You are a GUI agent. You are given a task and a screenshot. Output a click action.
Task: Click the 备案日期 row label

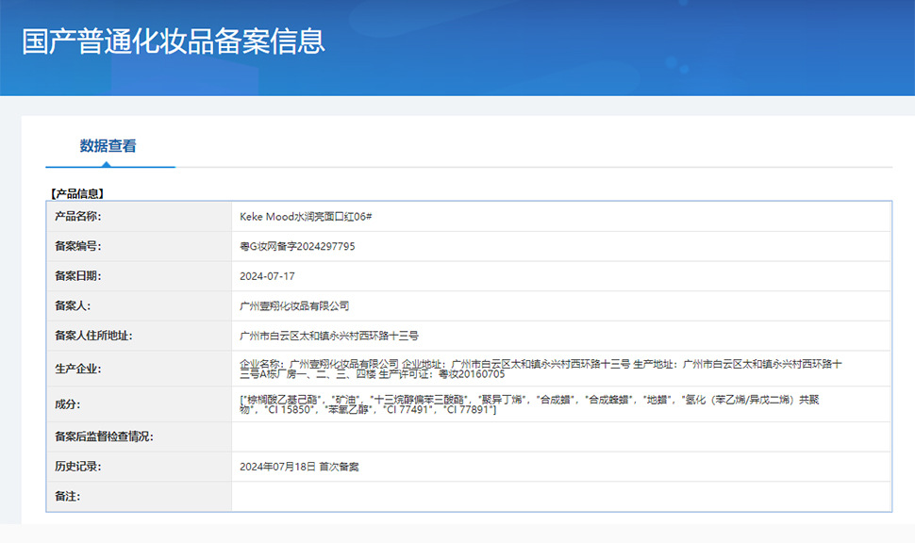pos(77,276)
